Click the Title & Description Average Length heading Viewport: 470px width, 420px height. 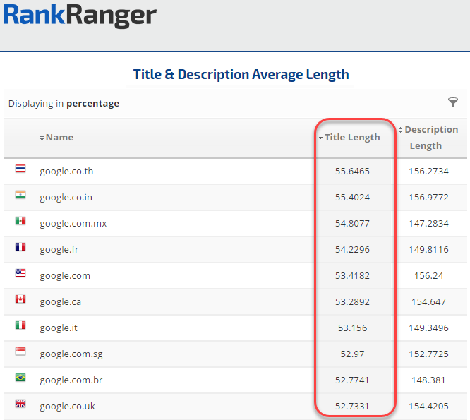tap(241, 74)
